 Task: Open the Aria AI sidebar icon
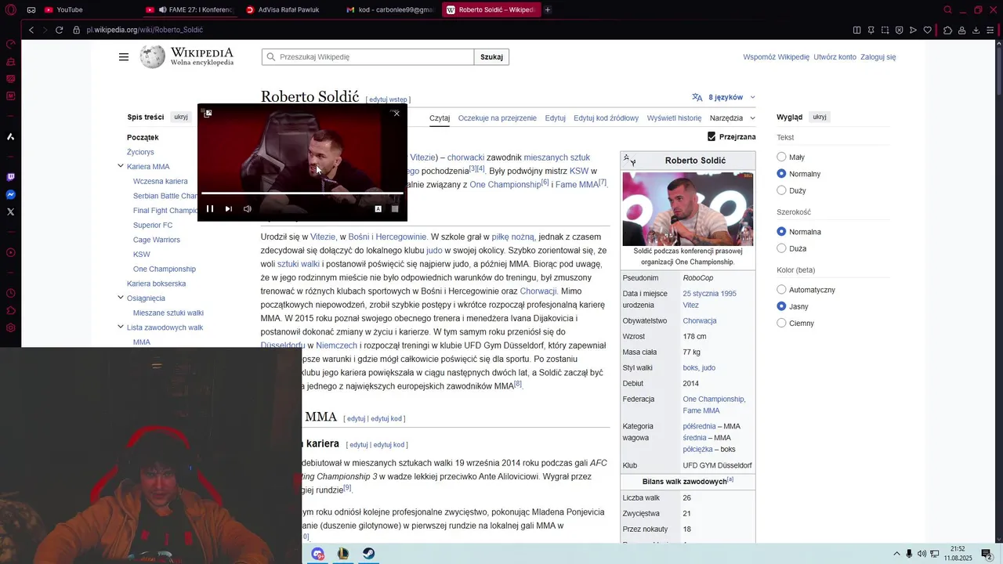click(10, 137)
